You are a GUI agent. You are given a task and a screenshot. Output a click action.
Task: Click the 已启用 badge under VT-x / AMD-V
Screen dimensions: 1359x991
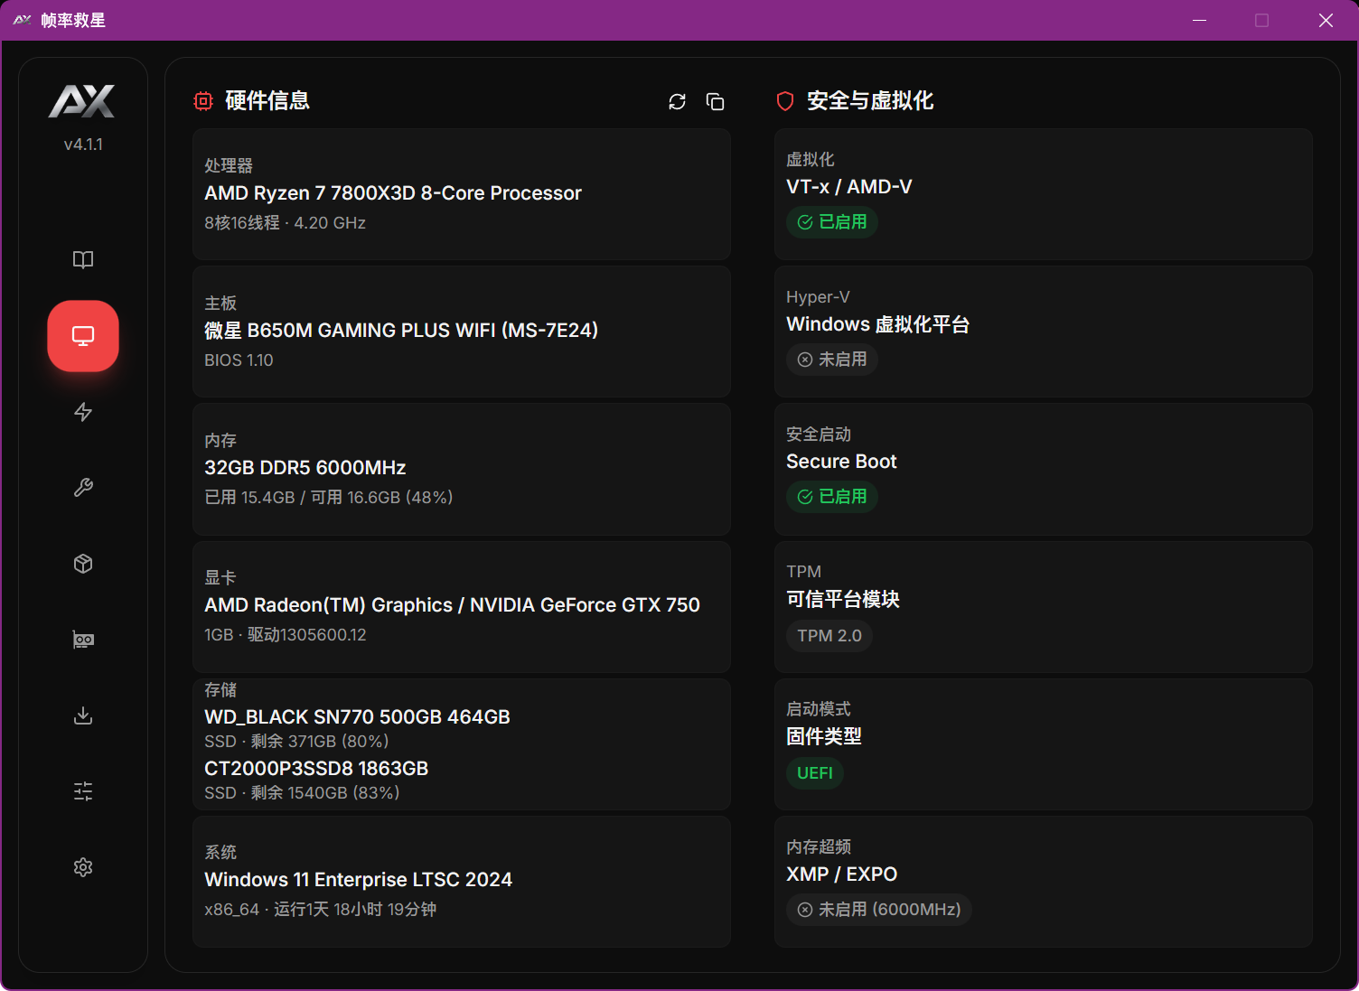pyautogui.click(x=831, y=222)
